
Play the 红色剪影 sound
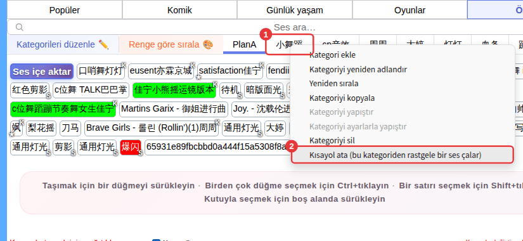(30, 90)
